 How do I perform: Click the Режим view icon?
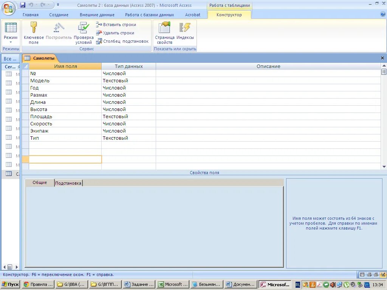tap(11, 28)
